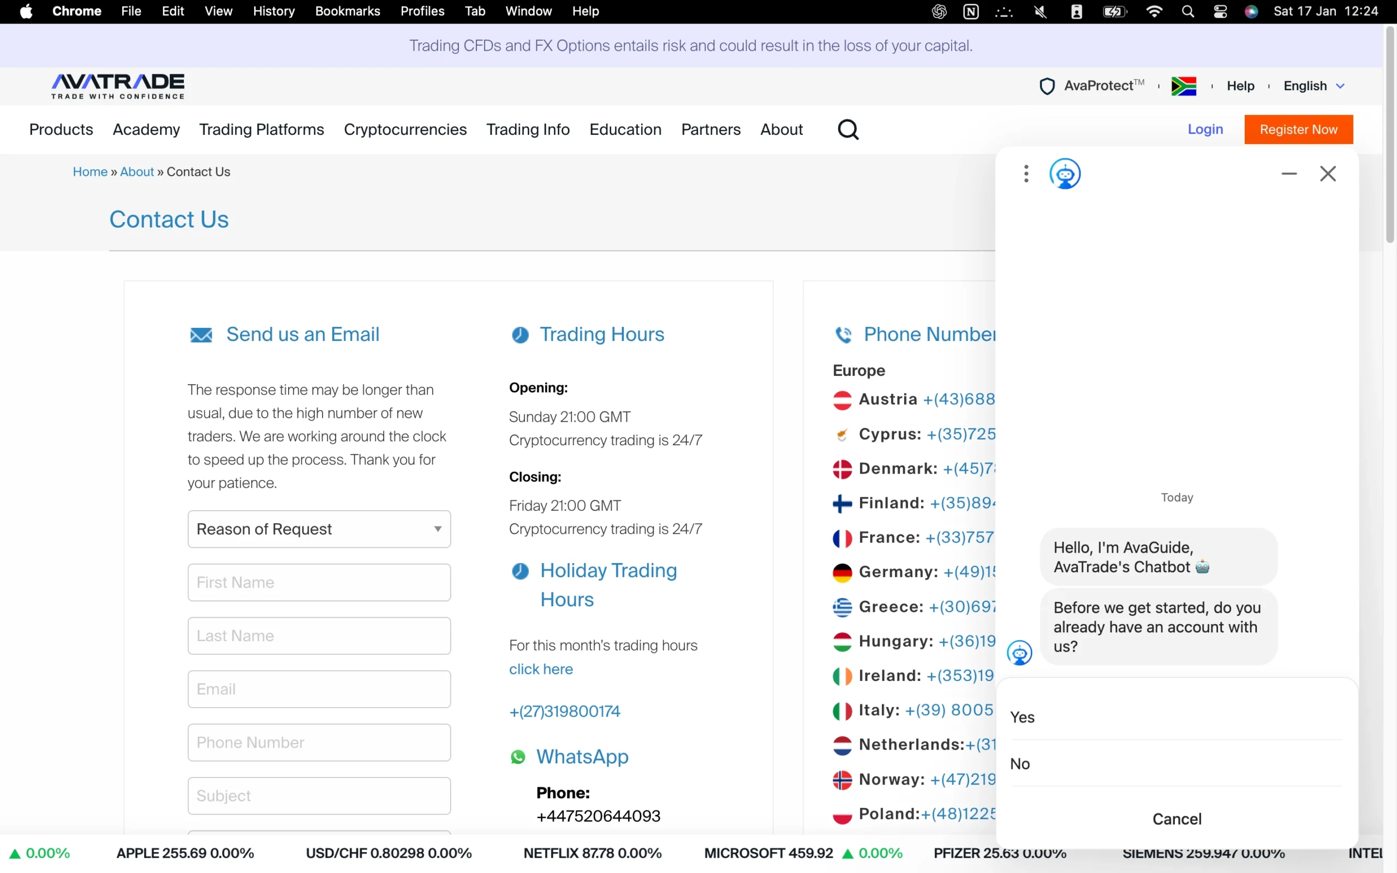Click the phone receiver icon beside Phone Numbers
The width and height of the screenshot is (1397, 873).
[844, 334]
